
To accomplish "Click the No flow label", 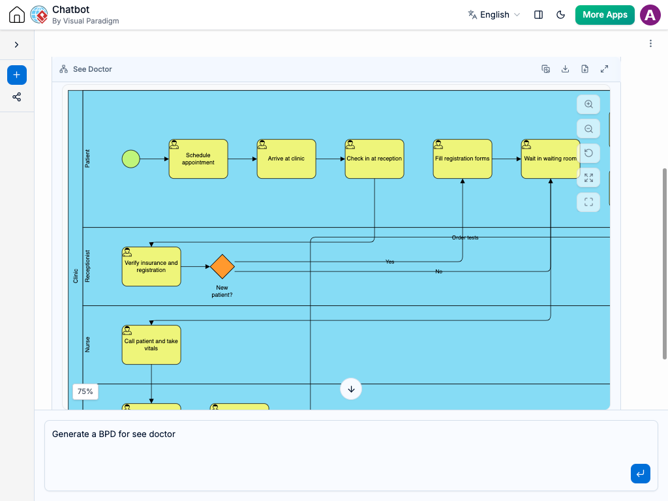I will 439,271.
